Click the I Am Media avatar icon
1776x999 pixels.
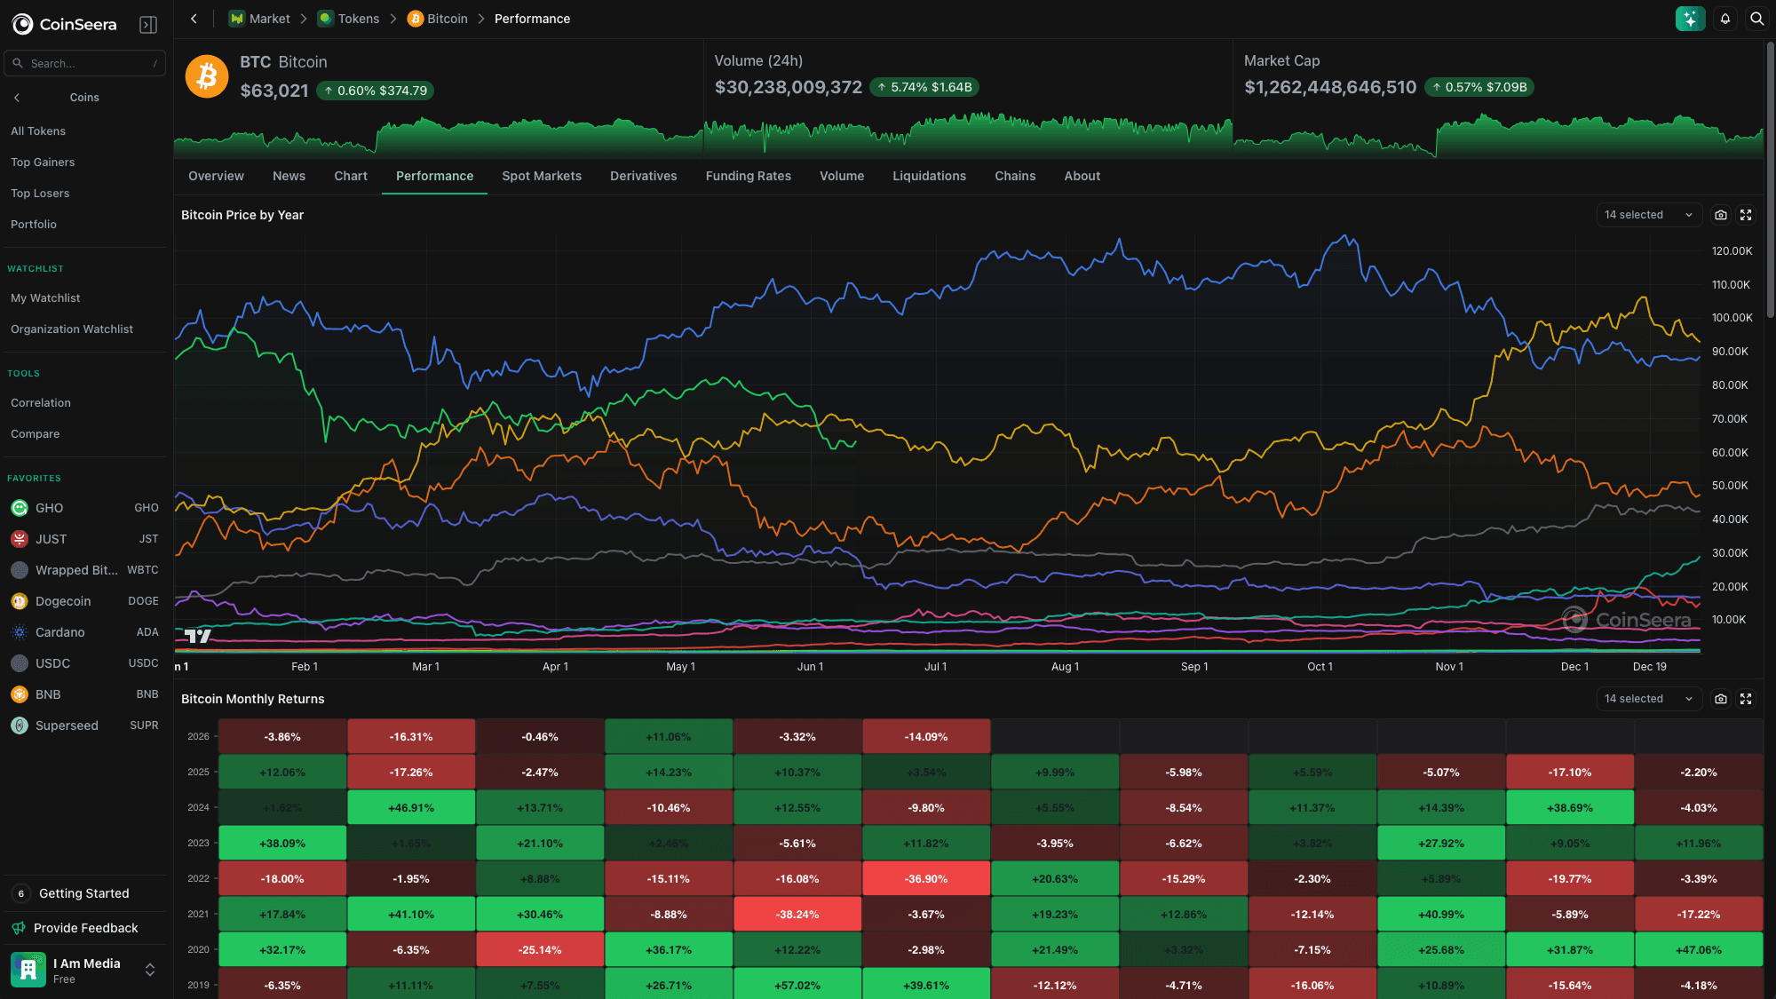pyautogui.click(x=28, y=970)
